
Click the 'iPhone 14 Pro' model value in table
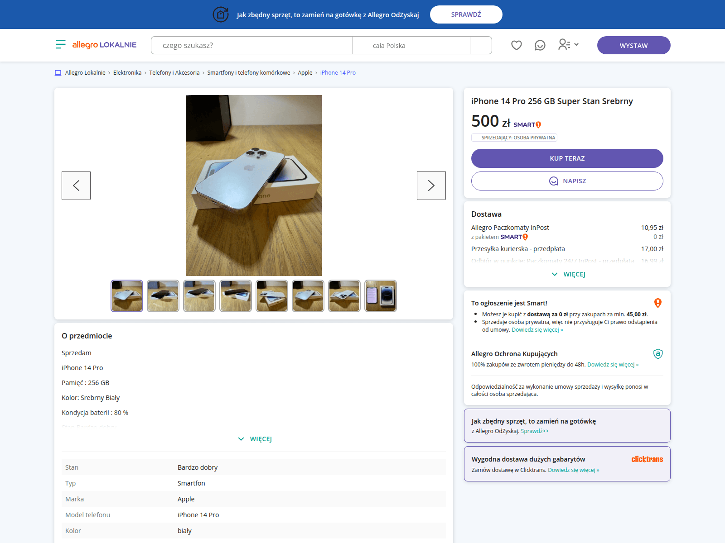198,515
